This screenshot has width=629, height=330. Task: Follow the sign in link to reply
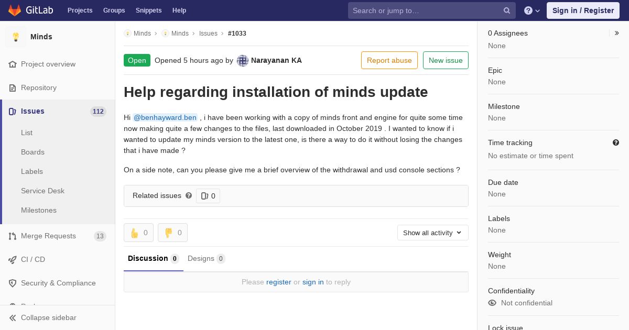pyautogui.click(x=313, y=282)
